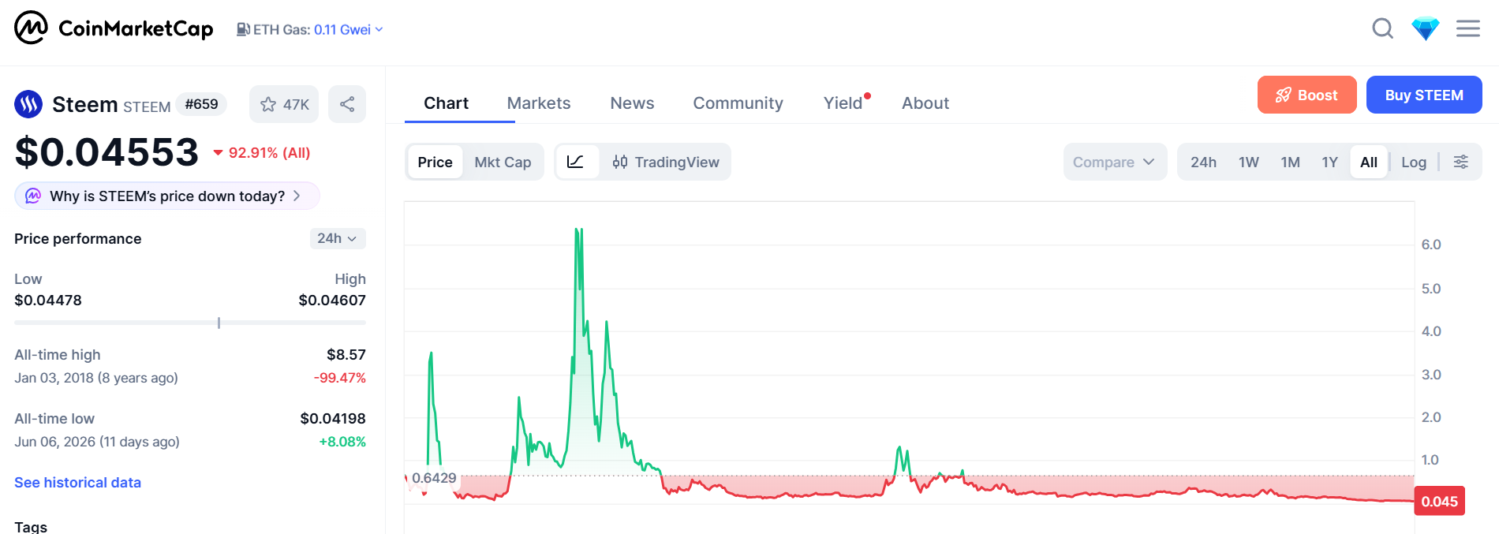Select the All time range
The height and width of the screenshot is (534, 1499).
(x=1369, y=162)
